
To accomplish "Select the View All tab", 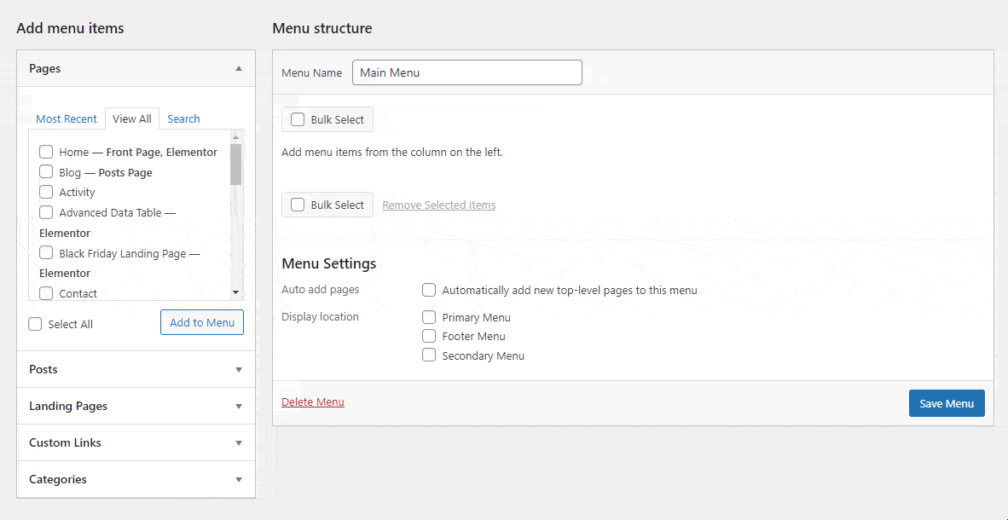I will pos(132,118).
